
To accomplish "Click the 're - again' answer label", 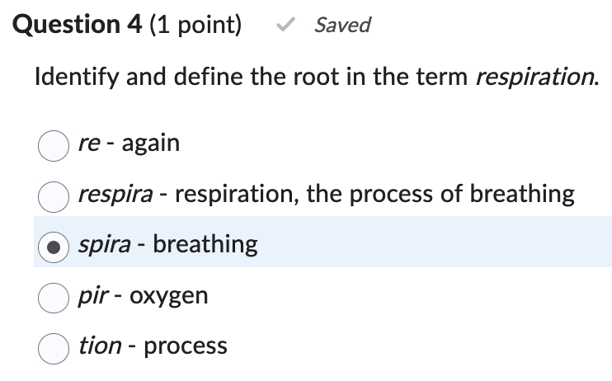I will coord(128,143).
